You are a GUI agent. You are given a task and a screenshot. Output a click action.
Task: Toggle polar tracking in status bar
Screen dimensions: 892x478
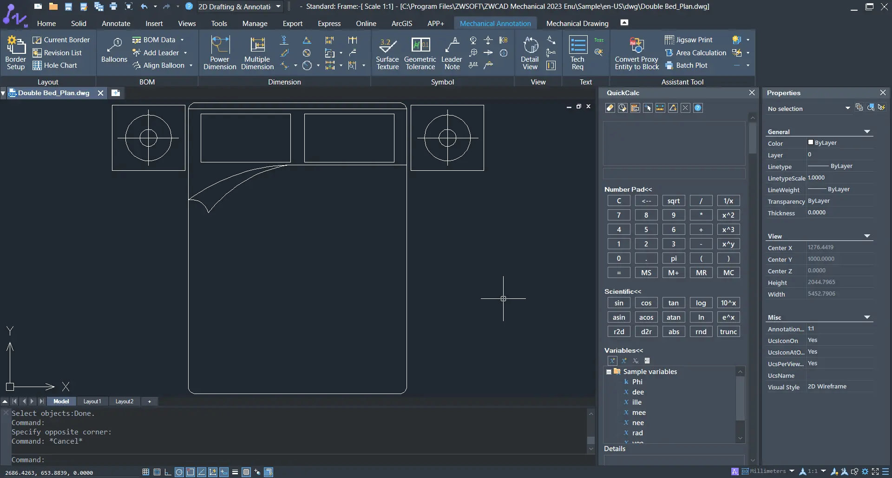point(179,472)
